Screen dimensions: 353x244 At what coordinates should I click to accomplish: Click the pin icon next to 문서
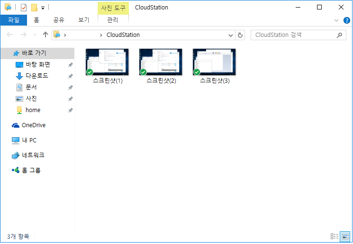71,87
